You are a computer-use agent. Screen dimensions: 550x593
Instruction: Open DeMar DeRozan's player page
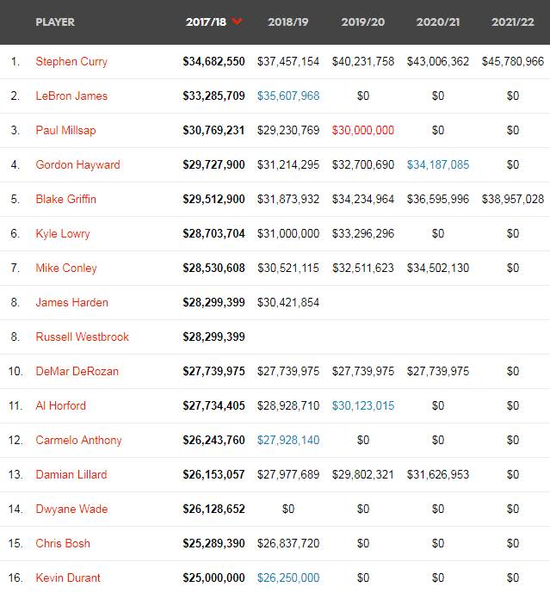[77, 371]
